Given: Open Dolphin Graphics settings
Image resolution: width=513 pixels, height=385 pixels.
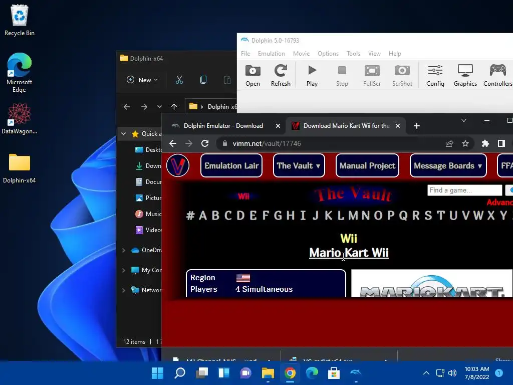Looking at the screenshot, I should (x=465, y=76).
